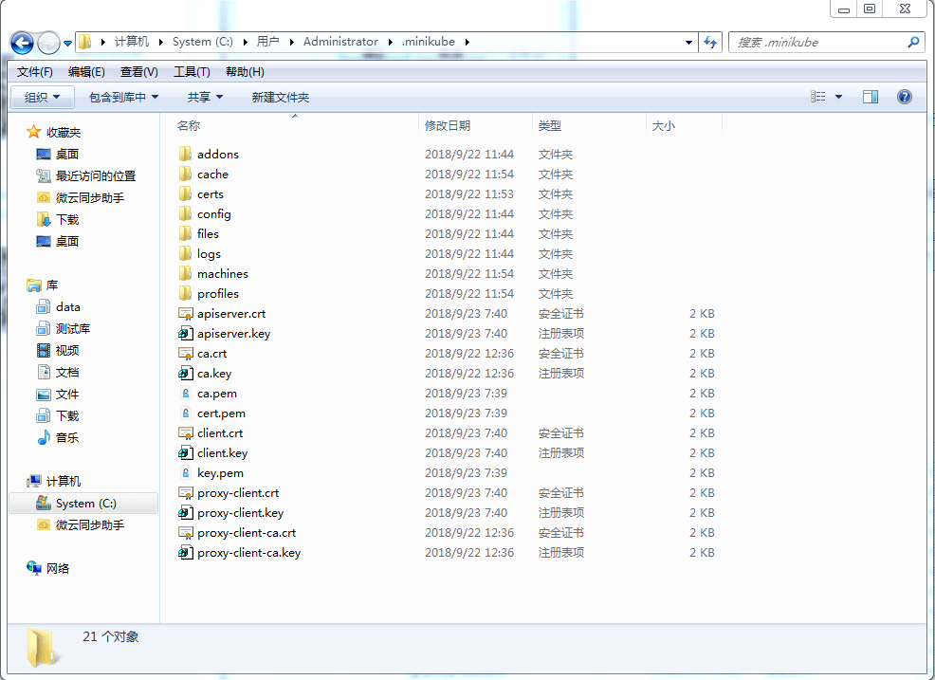
Task: Select the certs folder icon
Action: (x=186, y=193)
